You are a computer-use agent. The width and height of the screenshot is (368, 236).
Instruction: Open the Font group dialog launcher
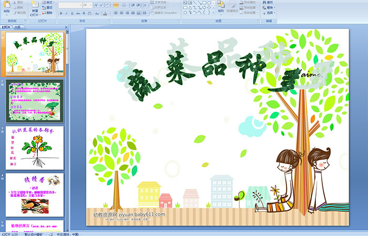coord(109,20)
